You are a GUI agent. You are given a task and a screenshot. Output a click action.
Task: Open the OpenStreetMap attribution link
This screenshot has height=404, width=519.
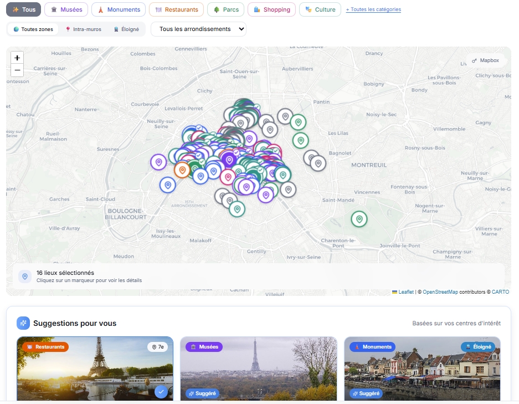(440, 292)
